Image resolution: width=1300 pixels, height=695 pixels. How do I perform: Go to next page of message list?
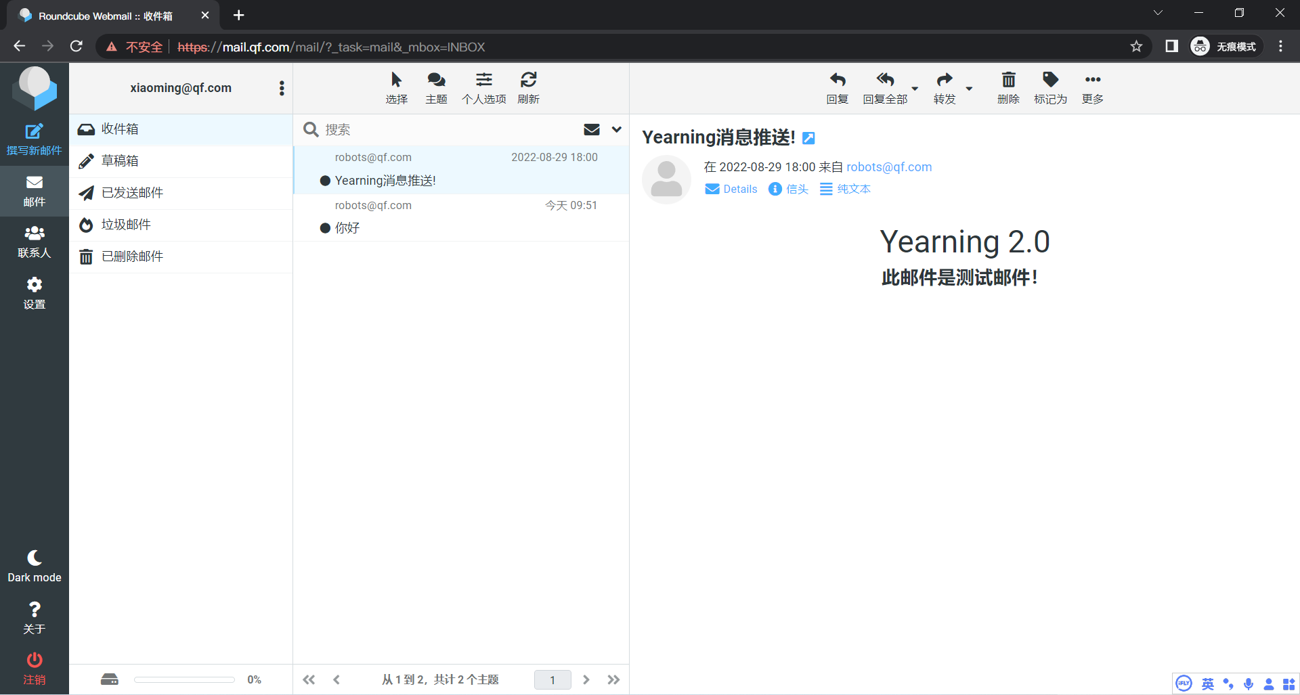[586, 679]
